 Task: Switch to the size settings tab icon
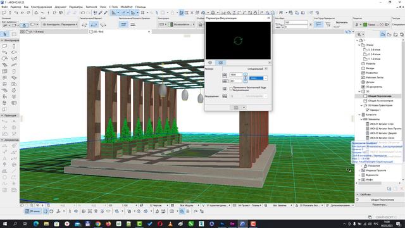pyautogui.click(x=221, y=63)
